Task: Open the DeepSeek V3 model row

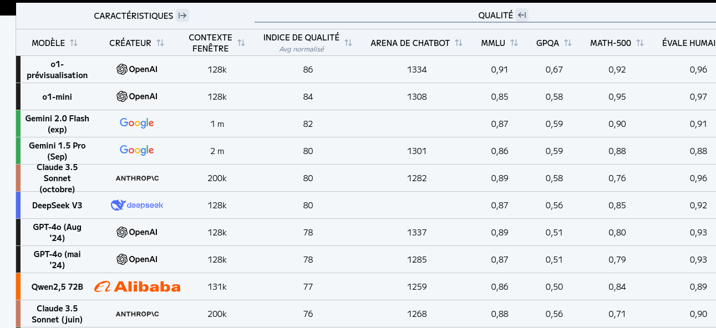Action: (x=57, y=206)
